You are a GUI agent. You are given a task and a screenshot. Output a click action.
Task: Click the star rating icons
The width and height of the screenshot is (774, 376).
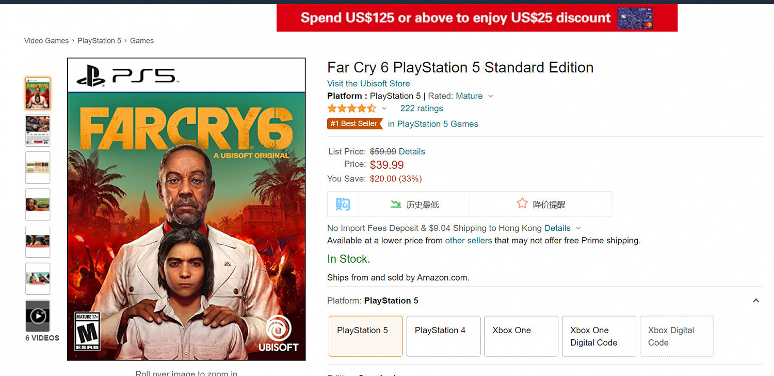(351, 108)
